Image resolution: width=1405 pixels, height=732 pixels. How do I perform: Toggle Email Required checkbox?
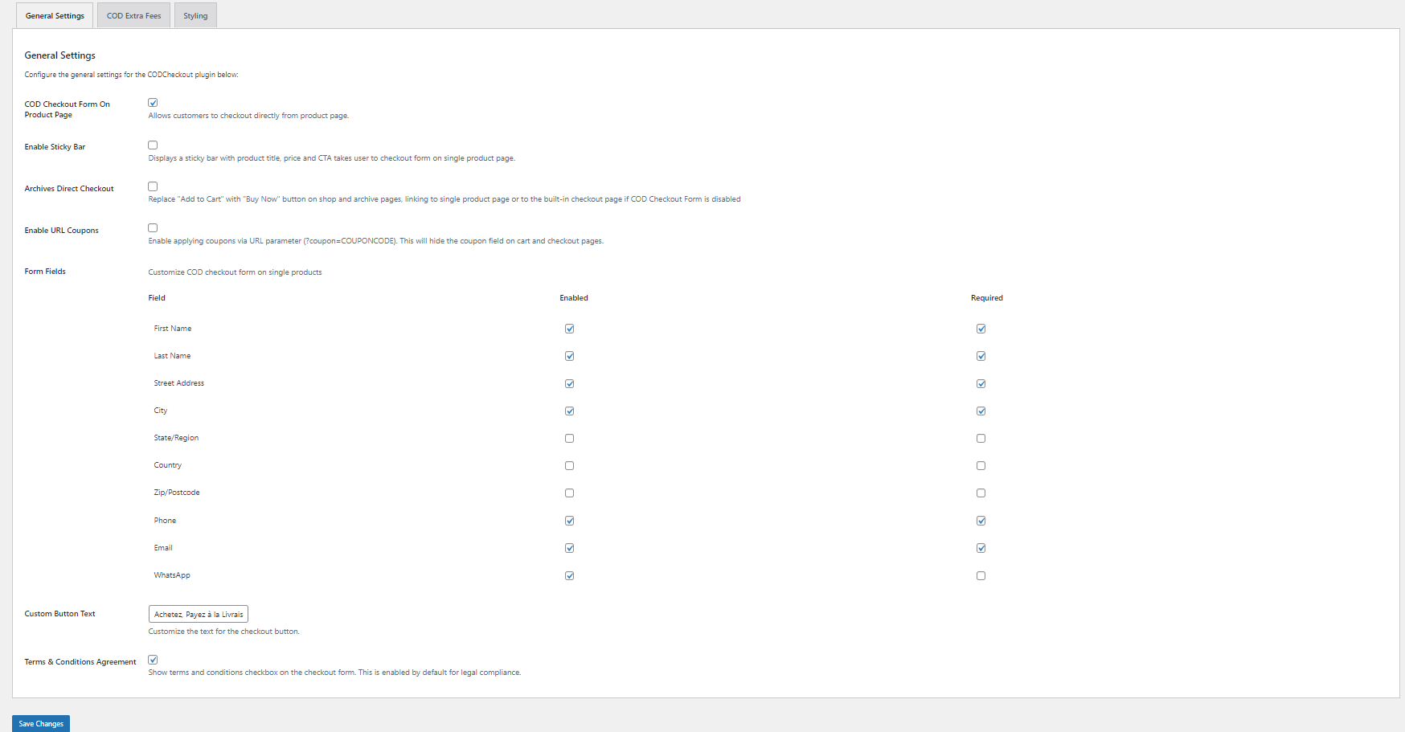point(981,548)
